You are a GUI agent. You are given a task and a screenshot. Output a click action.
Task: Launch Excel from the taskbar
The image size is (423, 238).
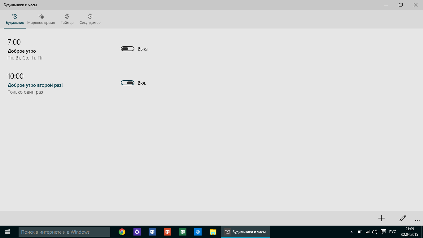(x=183, y=232)
